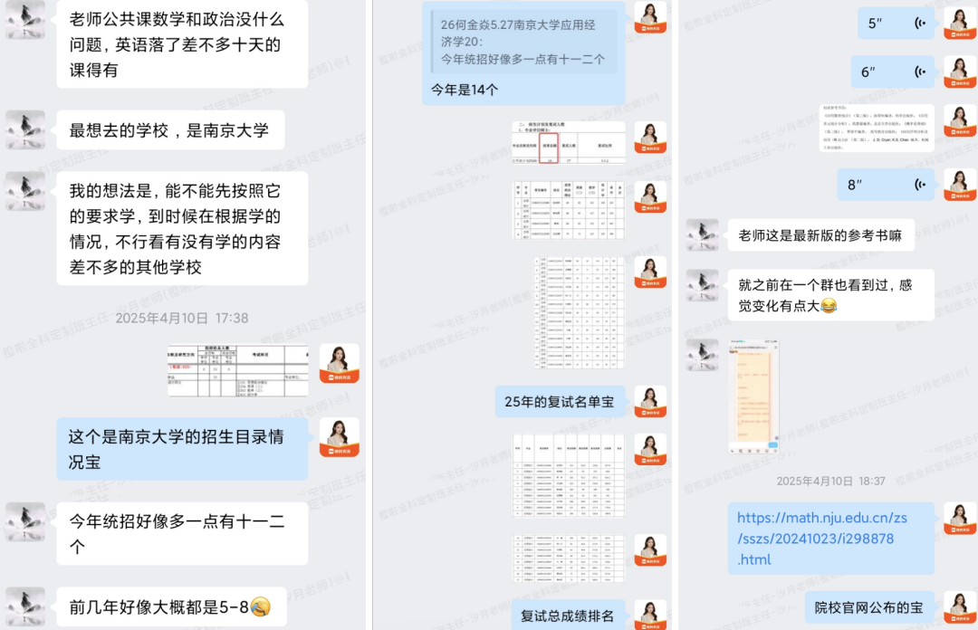Tap the quoted message "26何金焱5.27南京大学应用经济学20"
Viewport: 978px width, 630px height.
[523, 42]
